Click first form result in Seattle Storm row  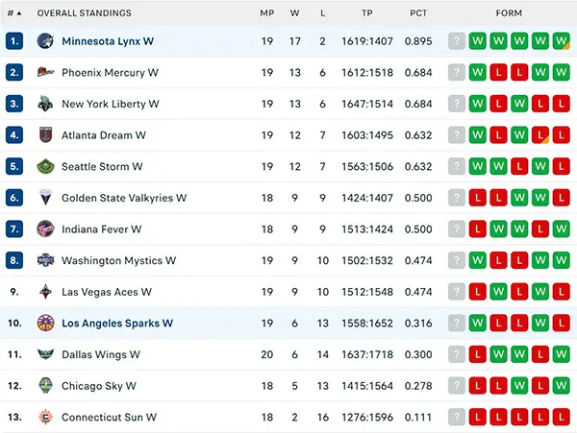pyautogui.click(x=478, y=166)
